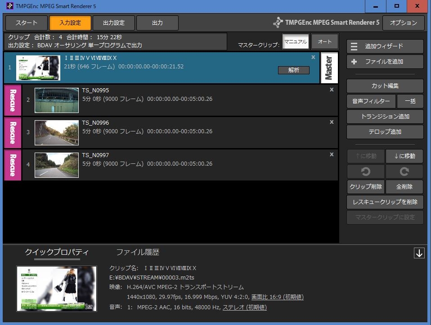Click トランジション追加 button
This screenshot has width=431, height=325.
click(385, 117)
